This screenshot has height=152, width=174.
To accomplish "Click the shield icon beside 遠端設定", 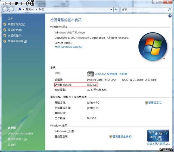I will [5, 30].
